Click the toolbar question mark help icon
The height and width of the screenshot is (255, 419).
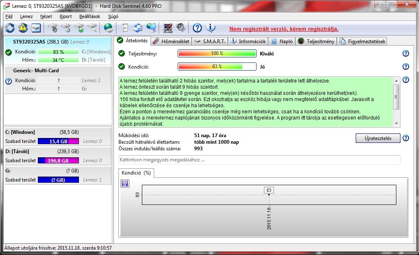[197, 28]
